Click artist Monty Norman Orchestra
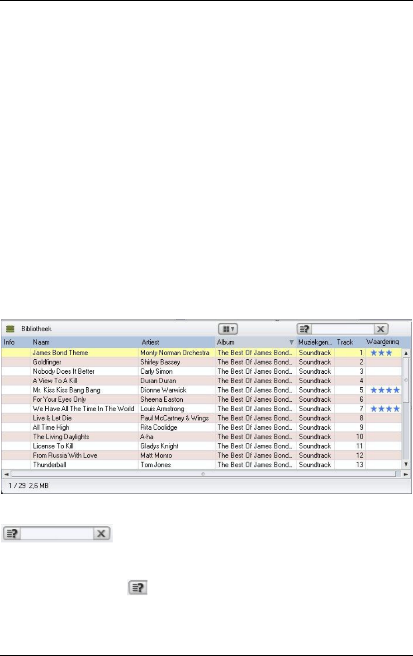This screenshot has width=413, height=656. point(175,352)
